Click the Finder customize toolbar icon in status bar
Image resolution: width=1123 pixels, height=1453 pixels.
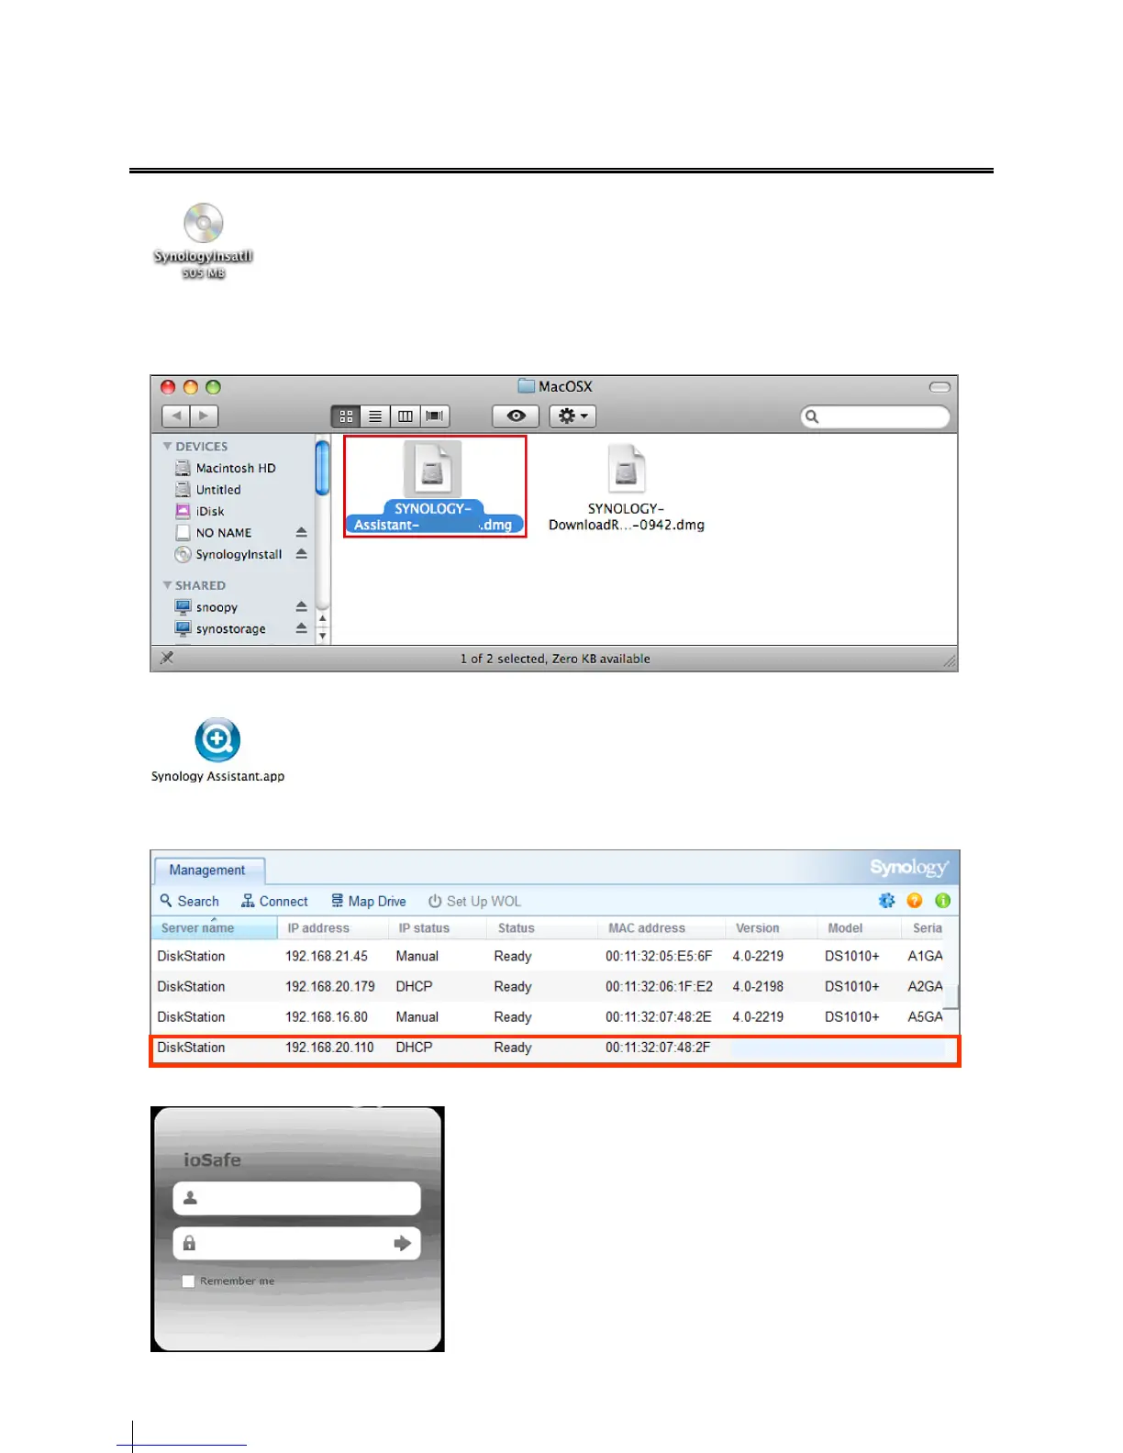[167, 658]
